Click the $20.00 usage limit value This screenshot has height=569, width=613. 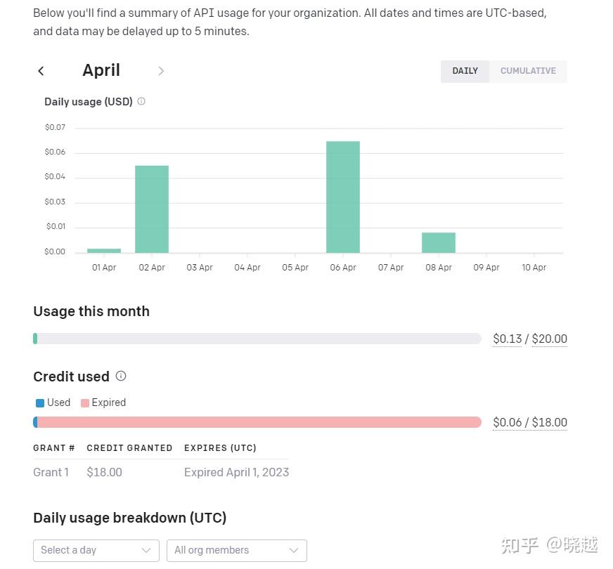tap(549, 339)
